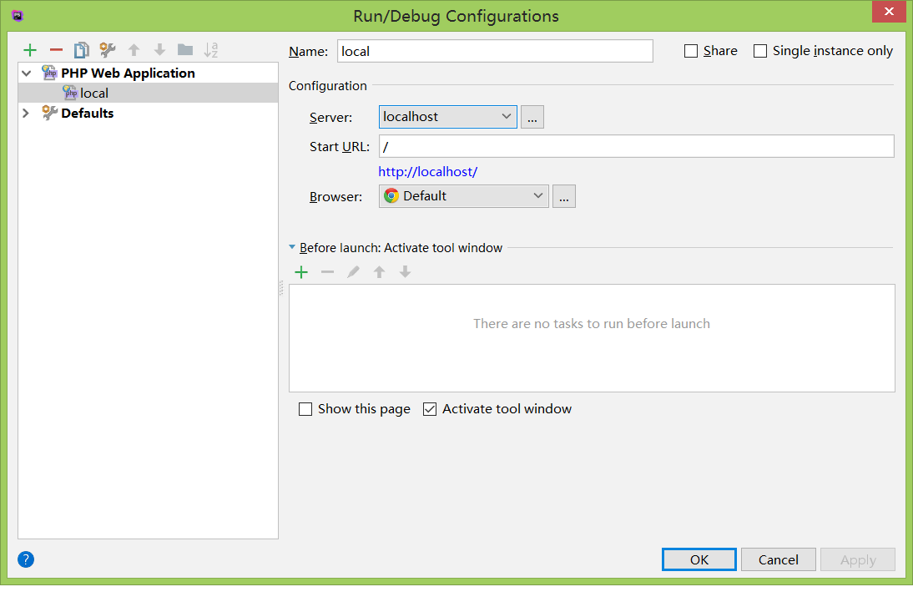Collapse the Before launch section
The width and height of the screenshot is (913, 607).
(292, 248)
